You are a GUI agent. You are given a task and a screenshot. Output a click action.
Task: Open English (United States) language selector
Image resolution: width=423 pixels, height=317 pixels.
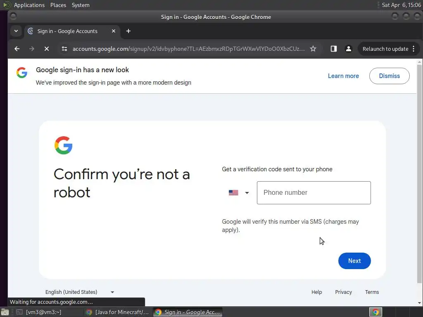tap(80, 292)
